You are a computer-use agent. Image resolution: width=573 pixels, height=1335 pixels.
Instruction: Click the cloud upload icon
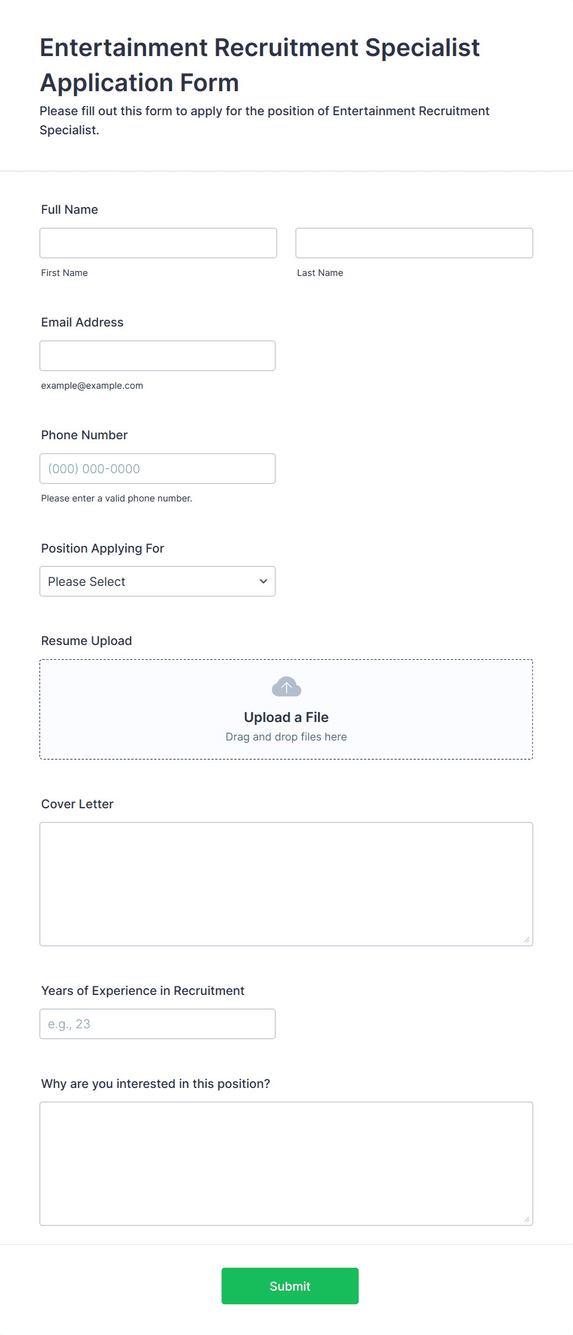286,686
